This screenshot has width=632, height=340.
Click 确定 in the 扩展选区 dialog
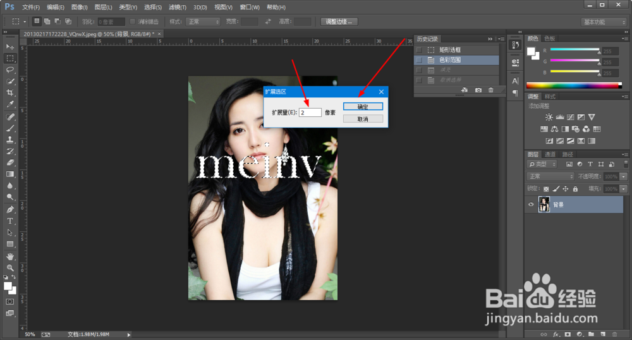[x=363, y=106]
